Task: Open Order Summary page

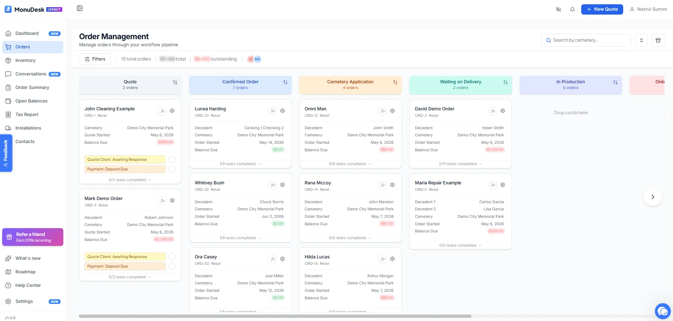Action: coord(33,88)
